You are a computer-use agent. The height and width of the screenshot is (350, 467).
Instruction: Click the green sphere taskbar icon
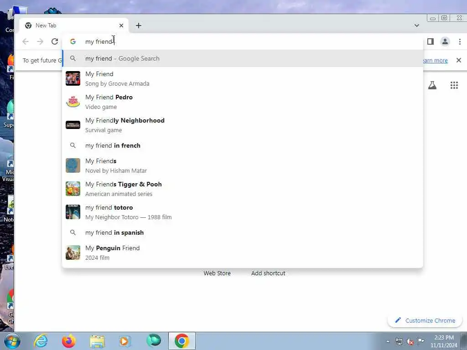coord(154,340)
